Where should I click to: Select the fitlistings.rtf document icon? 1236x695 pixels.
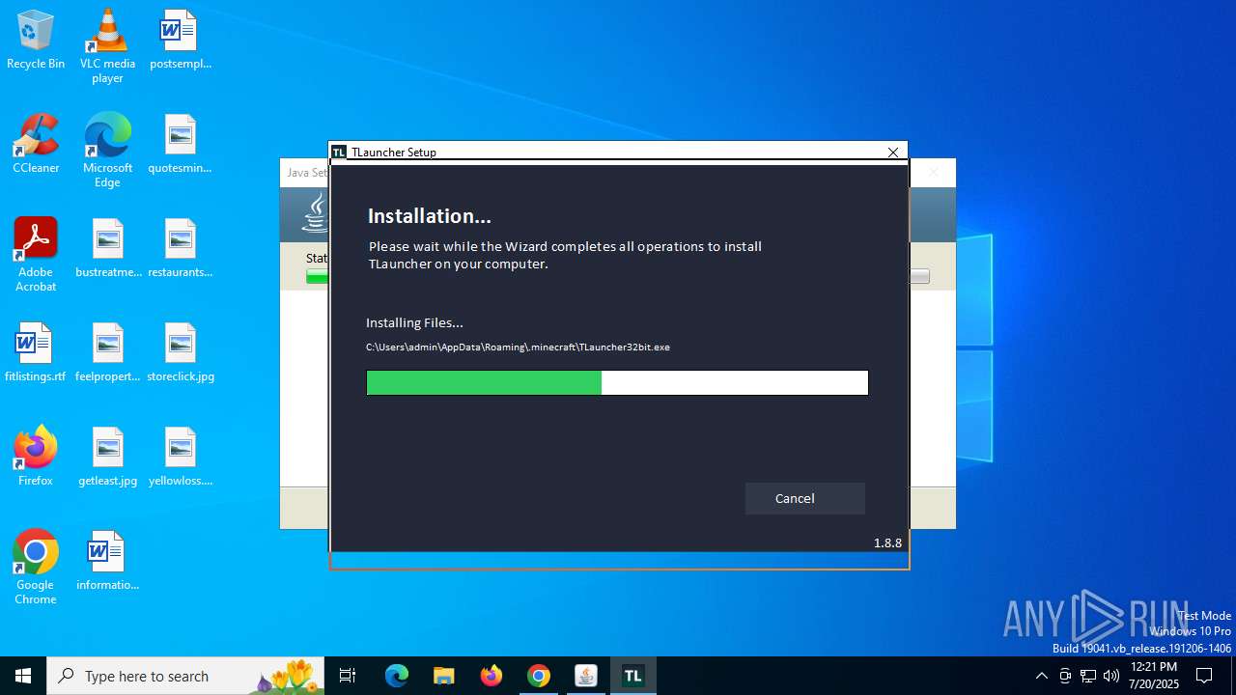pyautogui.click(x=36, y=352)
